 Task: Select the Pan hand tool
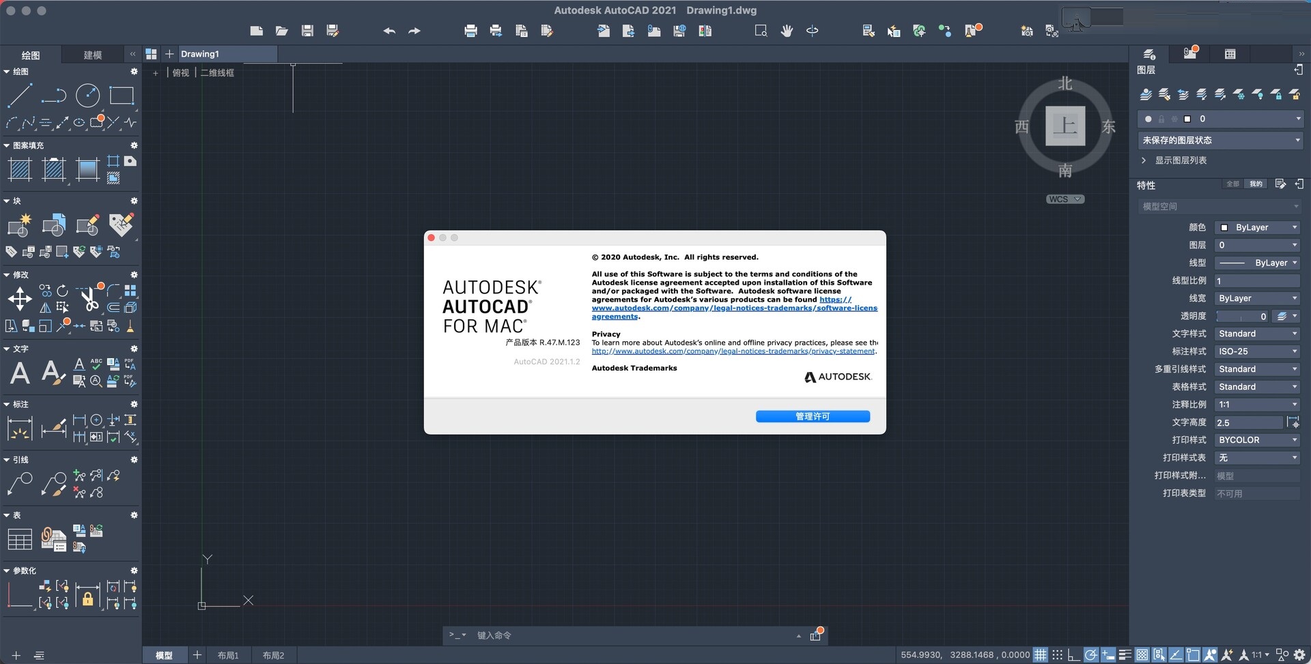click(x=787, y=31)
